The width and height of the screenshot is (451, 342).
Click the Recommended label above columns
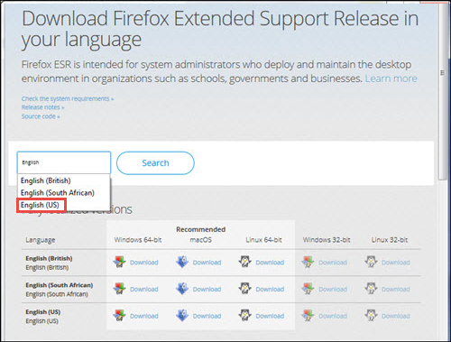click(x=201, y=229)
